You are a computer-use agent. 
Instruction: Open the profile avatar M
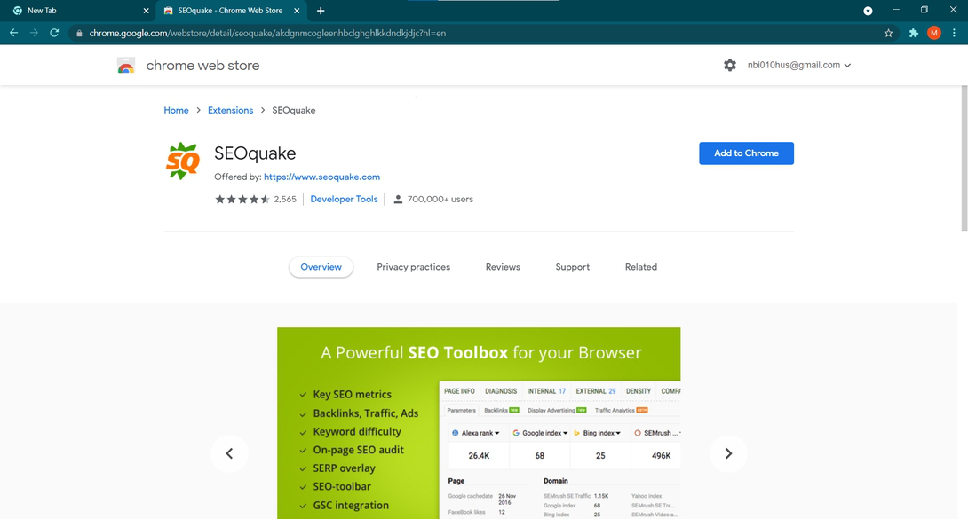click(934, 34)
